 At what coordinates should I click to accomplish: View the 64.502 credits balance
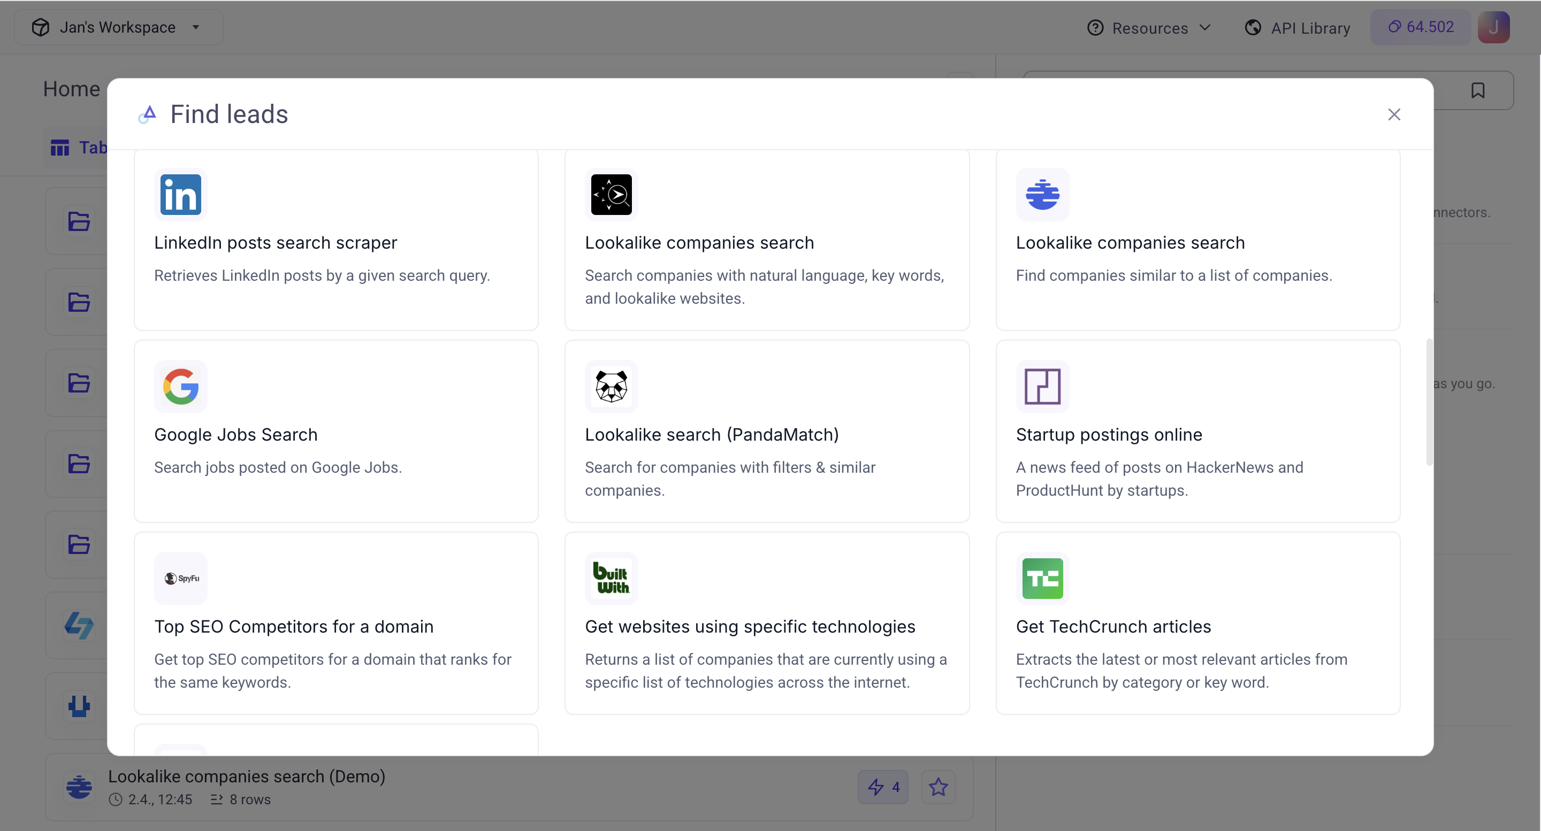click(x=1420, y=27)
